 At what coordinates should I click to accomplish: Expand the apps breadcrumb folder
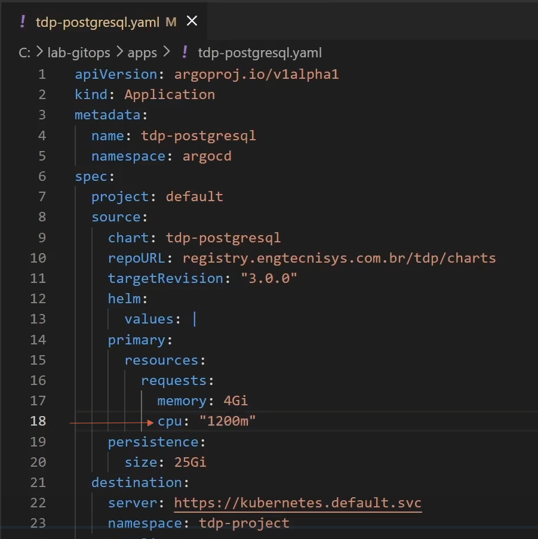(x=142, y=53)
